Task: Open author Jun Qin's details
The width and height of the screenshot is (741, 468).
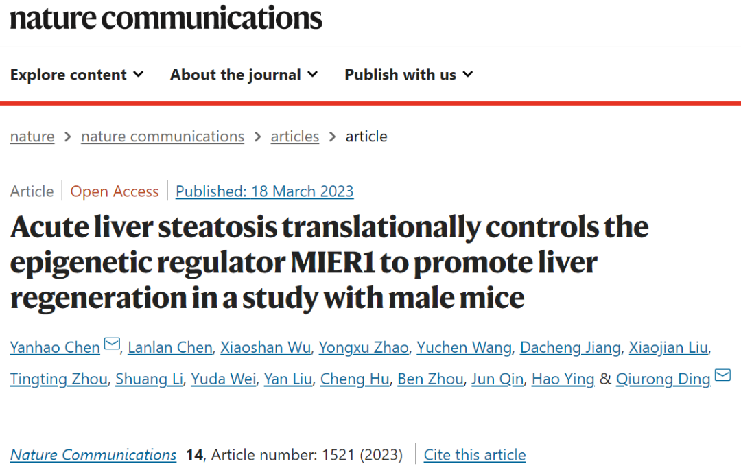Action: (497, 379)
